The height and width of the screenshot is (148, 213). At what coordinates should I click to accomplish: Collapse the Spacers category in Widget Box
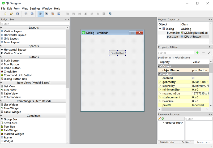[x=1, y=46]
